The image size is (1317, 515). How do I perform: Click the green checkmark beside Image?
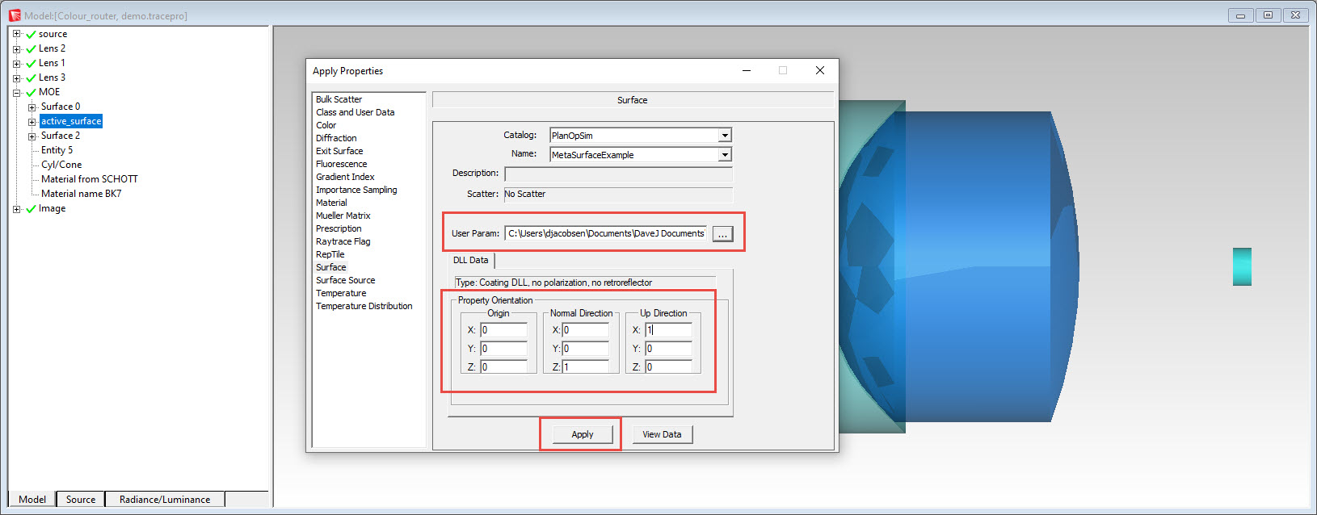(x=31, y=209)
